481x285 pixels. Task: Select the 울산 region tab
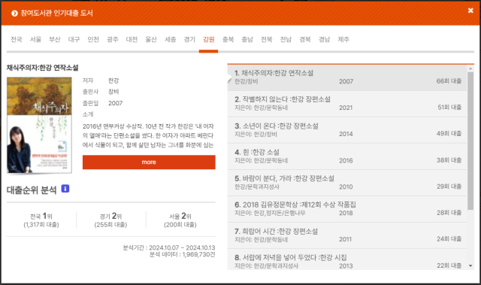click(x=151, y=39)
